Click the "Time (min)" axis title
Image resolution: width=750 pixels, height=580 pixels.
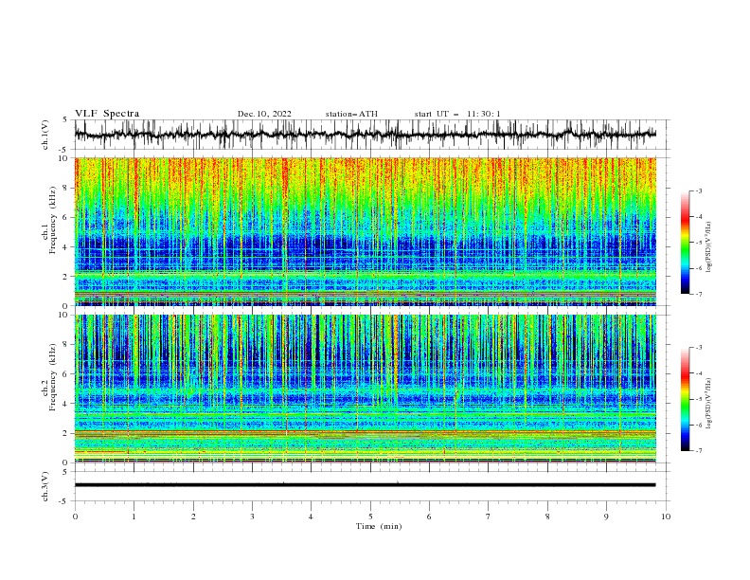point(379,526)
